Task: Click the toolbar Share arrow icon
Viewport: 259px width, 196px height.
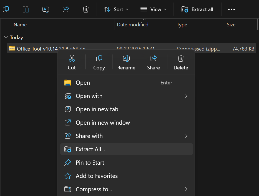Action: (66, 9)
